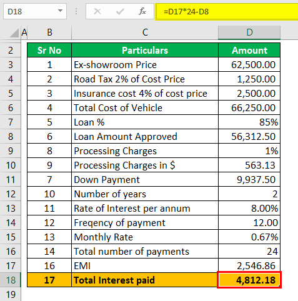Select the 9,937.50 amount cell
This screenshot has width=298, height=301.
(249, 180)
